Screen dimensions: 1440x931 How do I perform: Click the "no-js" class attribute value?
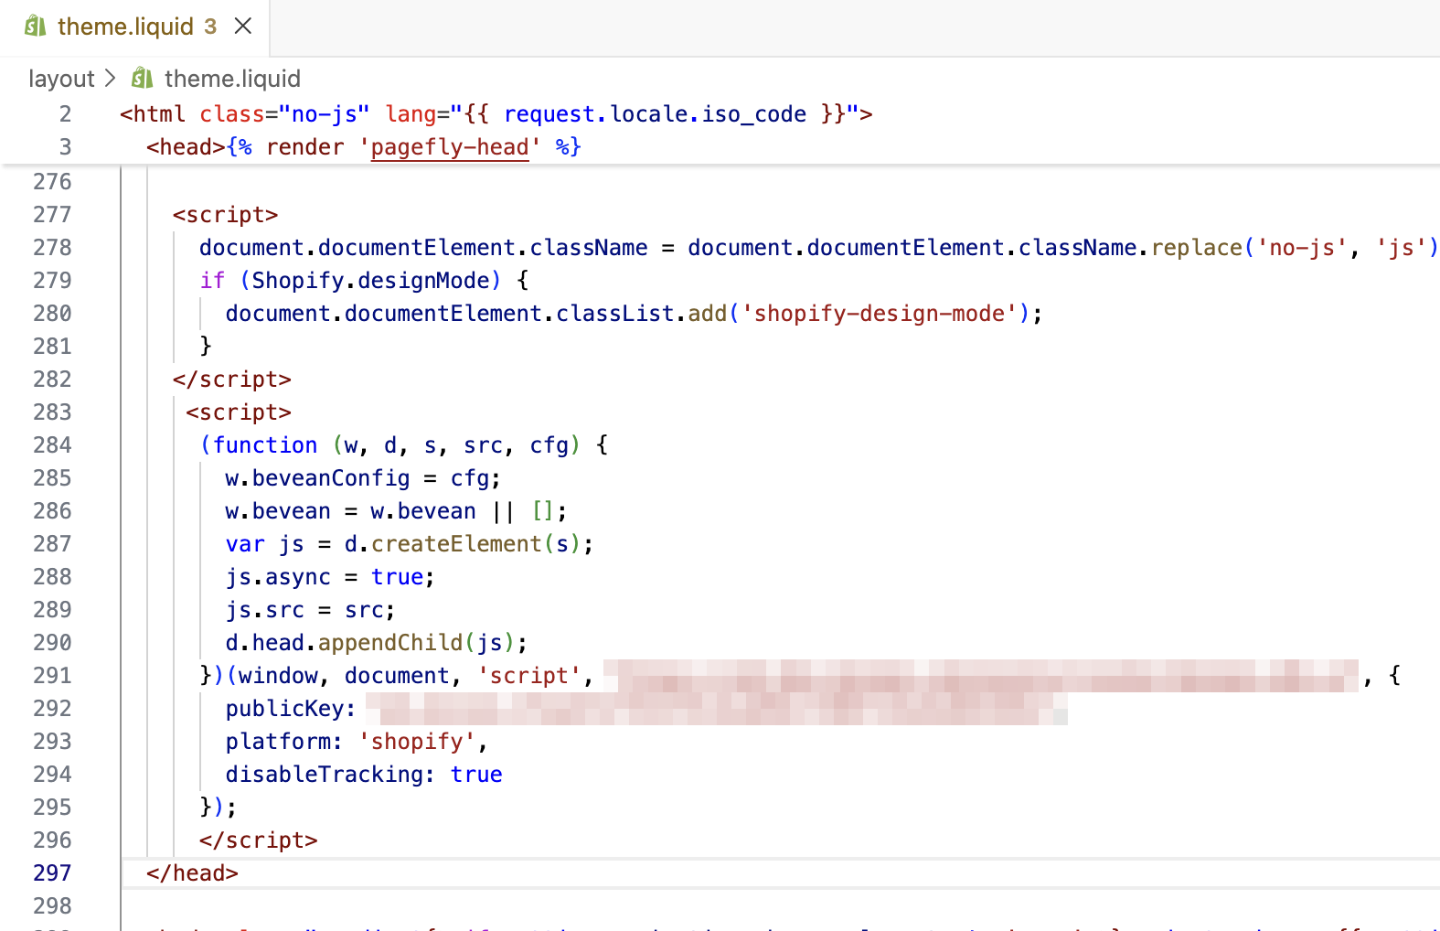click(x=325, y=114)
